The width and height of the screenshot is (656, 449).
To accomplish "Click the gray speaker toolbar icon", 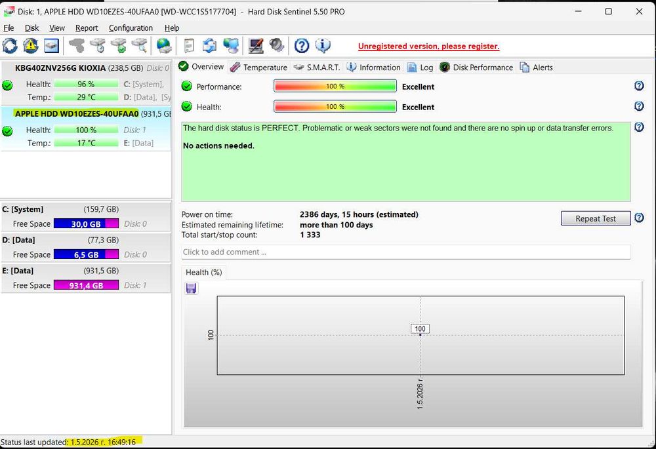I will 277,45.
